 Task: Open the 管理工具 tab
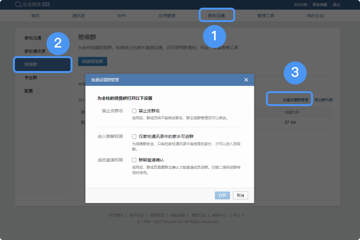(x=265, y=16)
